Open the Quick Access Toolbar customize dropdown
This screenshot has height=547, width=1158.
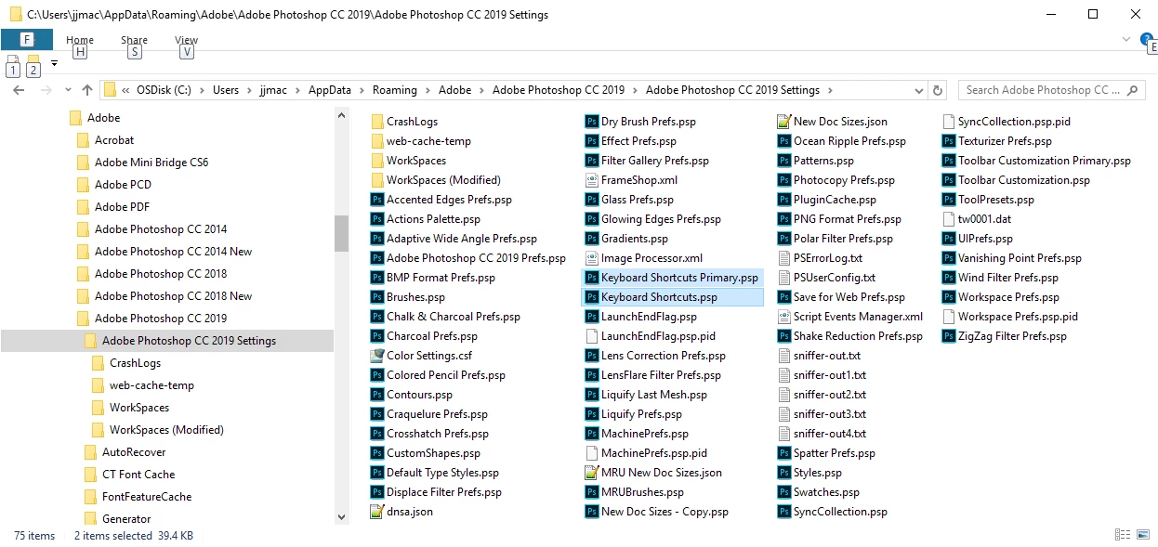click(x=54, y=63)
